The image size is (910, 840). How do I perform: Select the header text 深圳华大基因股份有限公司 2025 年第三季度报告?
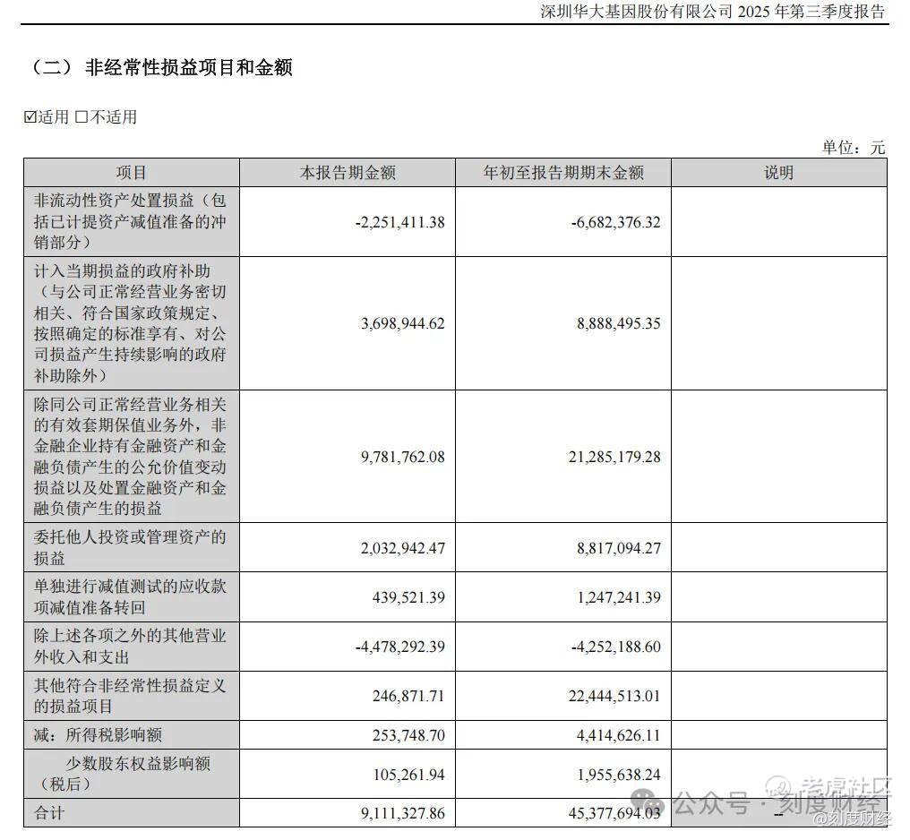[713, 11]
